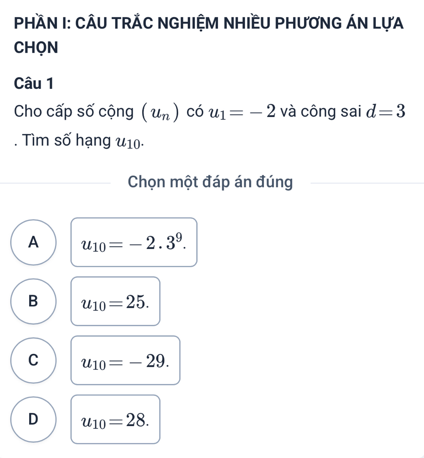The height and width of the screenshot is (458, 424).
Task: Click the divider line left of Chọn một đáp án đúng
Action: [x=56, y=183]
